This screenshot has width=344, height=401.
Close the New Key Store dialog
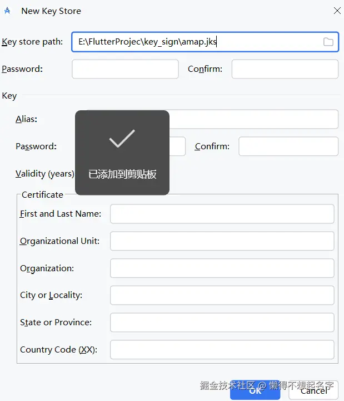coord(337,11)
